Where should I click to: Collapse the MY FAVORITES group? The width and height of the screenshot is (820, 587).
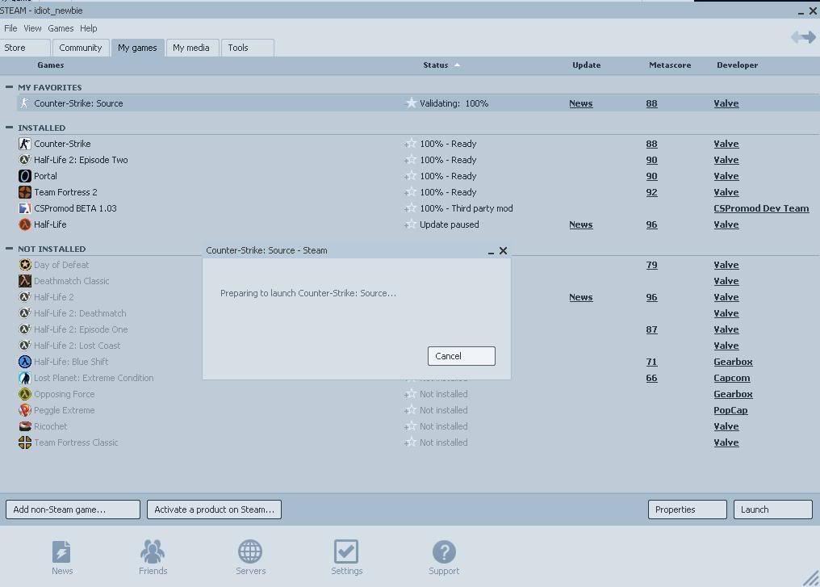pyautogui.click(x=9, y=87)
